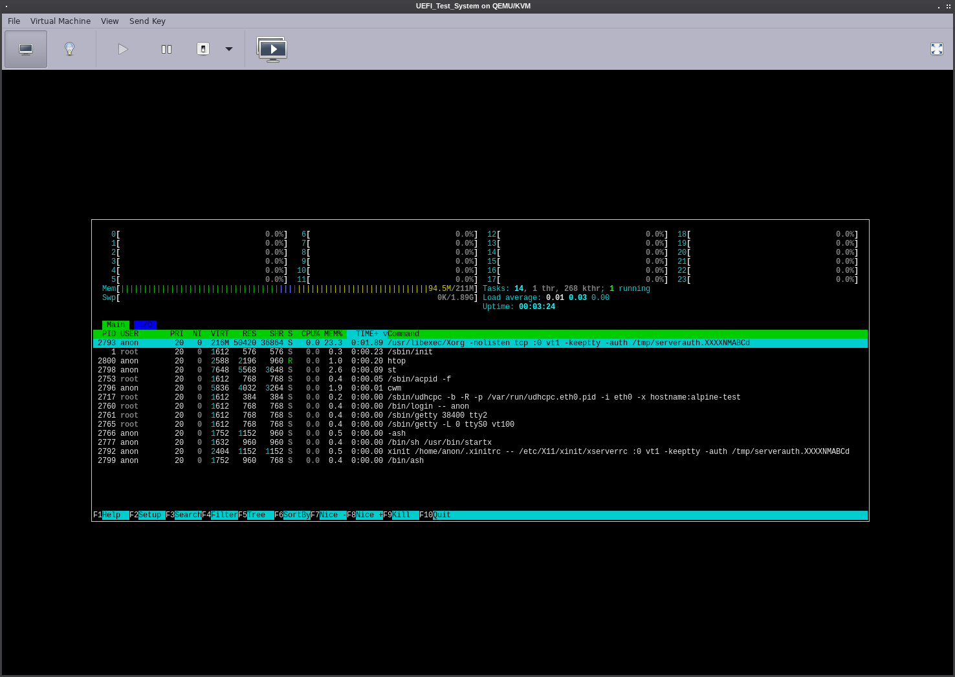Sort by the MEM% column header
Screen dimensions: 955x677
tap(333, 334)
